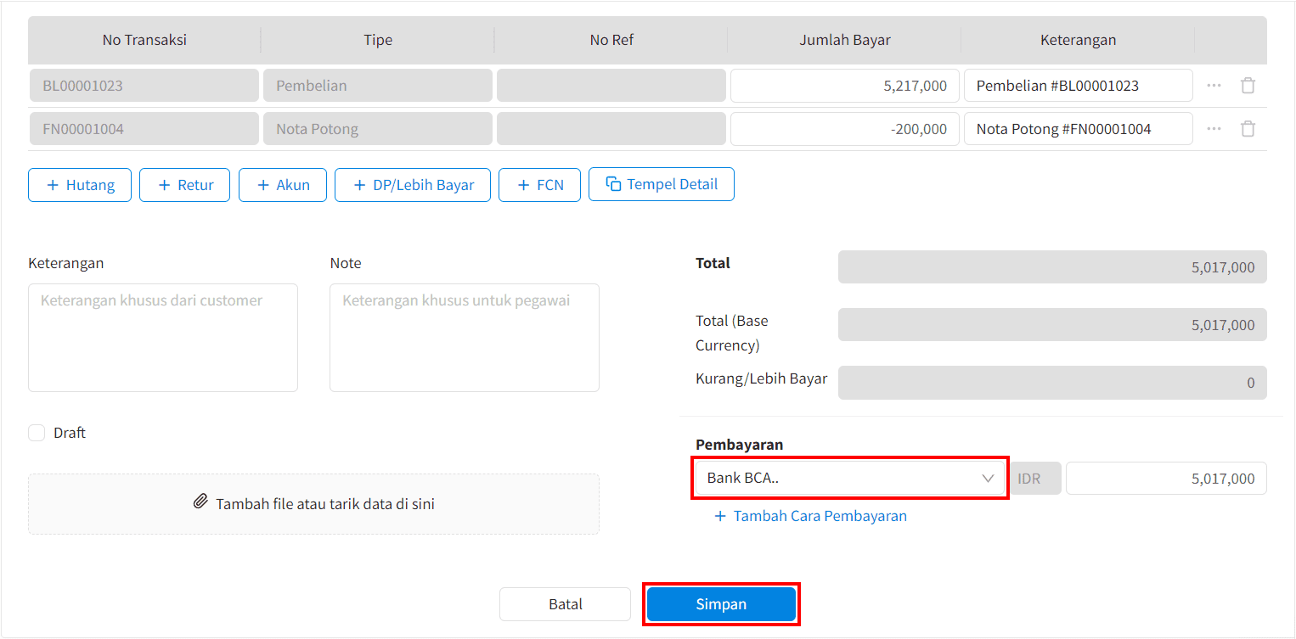Click Tambah Cara Pembayaran link
This screenshot has width=1296, height=639.
[x=811, y=516]
